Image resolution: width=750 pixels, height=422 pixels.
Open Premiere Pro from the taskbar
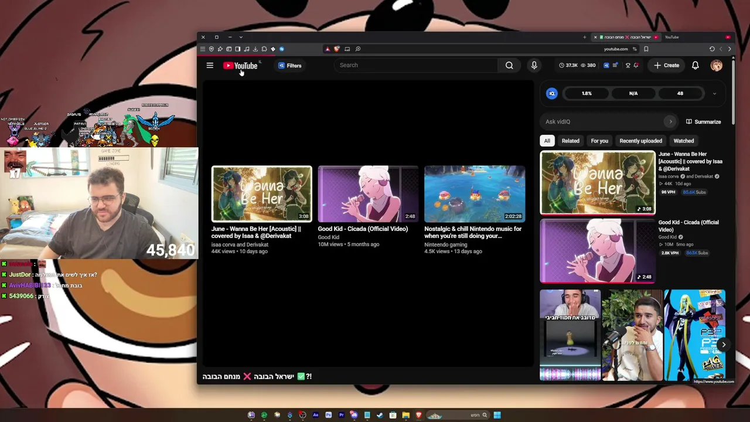pyautogui.click(x=341, y=415)
